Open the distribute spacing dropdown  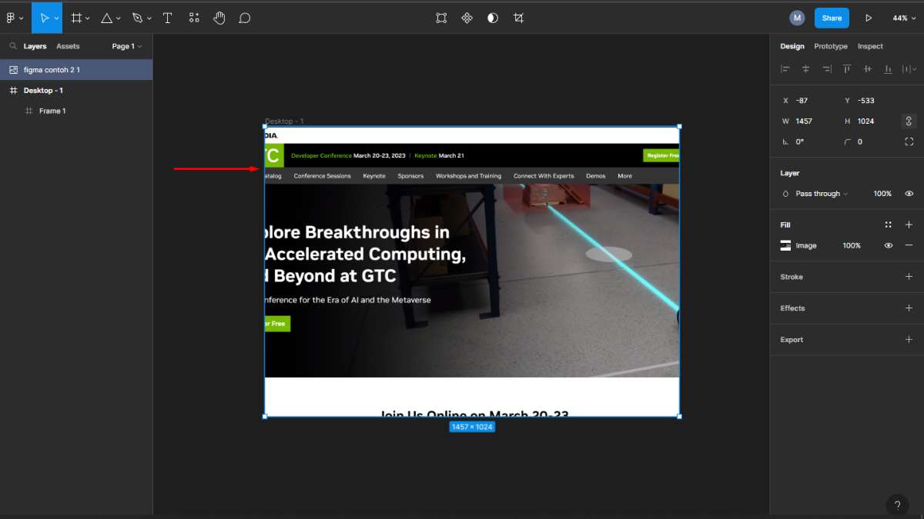909,68
